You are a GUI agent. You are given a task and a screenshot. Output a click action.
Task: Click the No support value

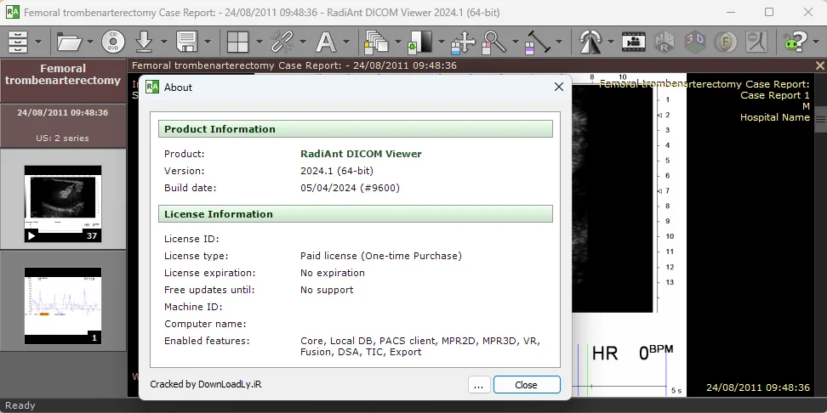(x=327, y=290)
